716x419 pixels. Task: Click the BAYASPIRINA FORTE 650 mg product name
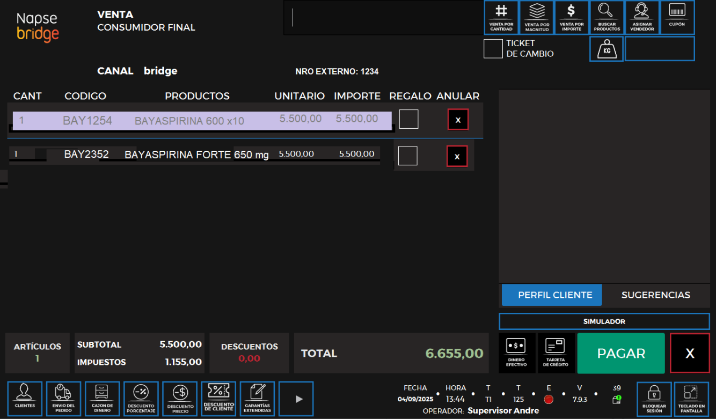[196, 155]
